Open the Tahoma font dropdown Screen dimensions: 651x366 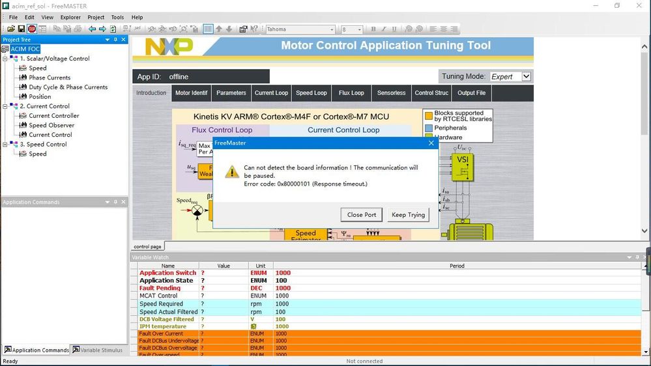[x=332, y=29]
